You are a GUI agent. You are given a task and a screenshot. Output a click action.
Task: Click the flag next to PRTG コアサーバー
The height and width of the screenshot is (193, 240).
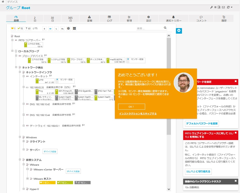pyautogui.click(x=43, y=40)
